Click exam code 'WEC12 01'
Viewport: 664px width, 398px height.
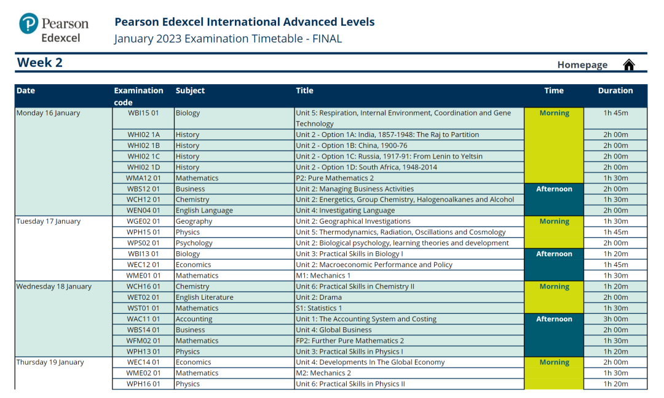coord(143,265)
